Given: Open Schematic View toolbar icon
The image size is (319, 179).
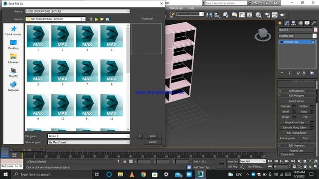Looking at the screenshot, I should [x=249, y=15].
